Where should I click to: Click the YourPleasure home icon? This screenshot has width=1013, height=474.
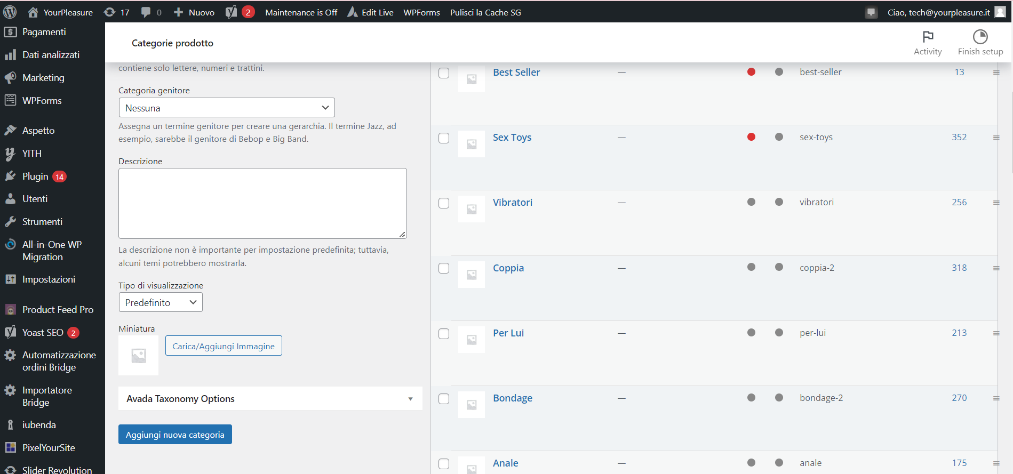(33, 12)
